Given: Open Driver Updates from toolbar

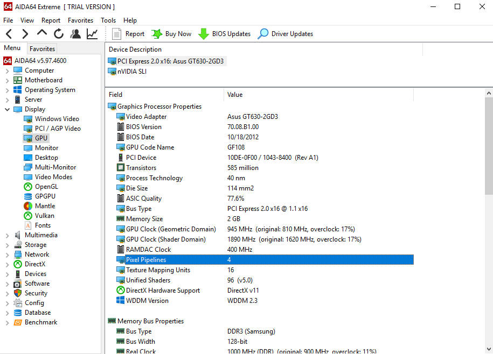Looking at the screenshot, I should pos(285,34).
